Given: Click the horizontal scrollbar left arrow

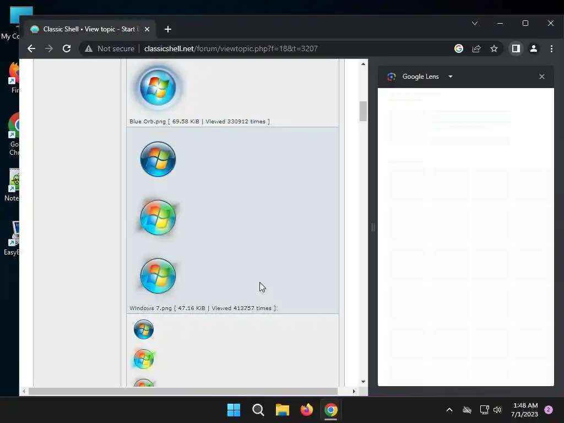Looking at the screenshot, I should 24,392.
